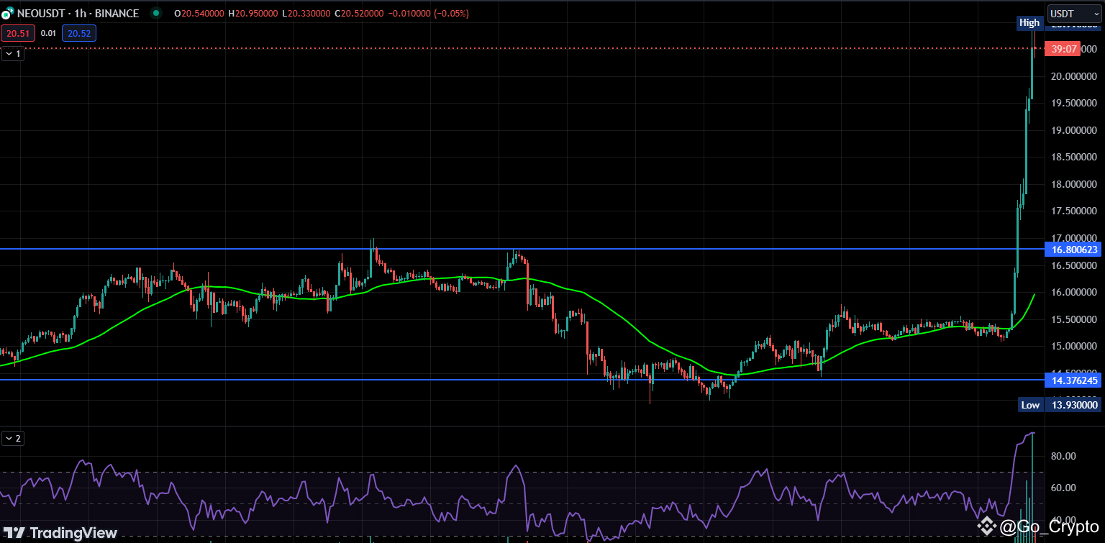Click the red 20.51 sell price button
Viewport: 1105px width, 543px height.
pos(17,32)
